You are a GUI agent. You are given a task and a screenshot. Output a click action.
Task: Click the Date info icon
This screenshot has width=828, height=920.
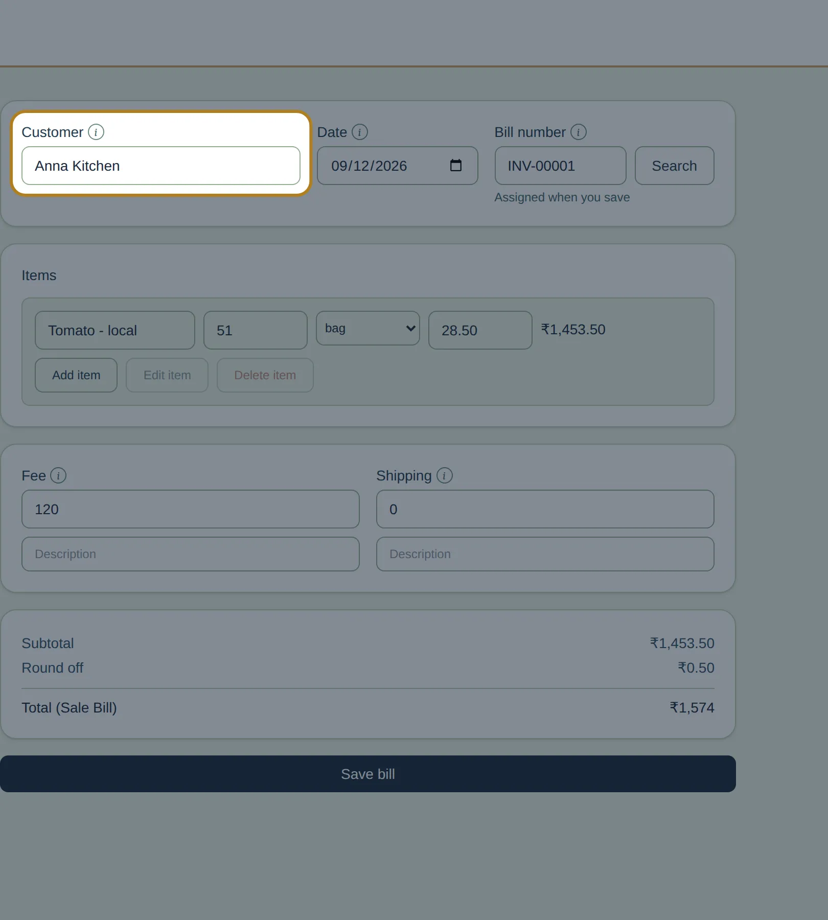pyautogui.click(x=360, y=132)
